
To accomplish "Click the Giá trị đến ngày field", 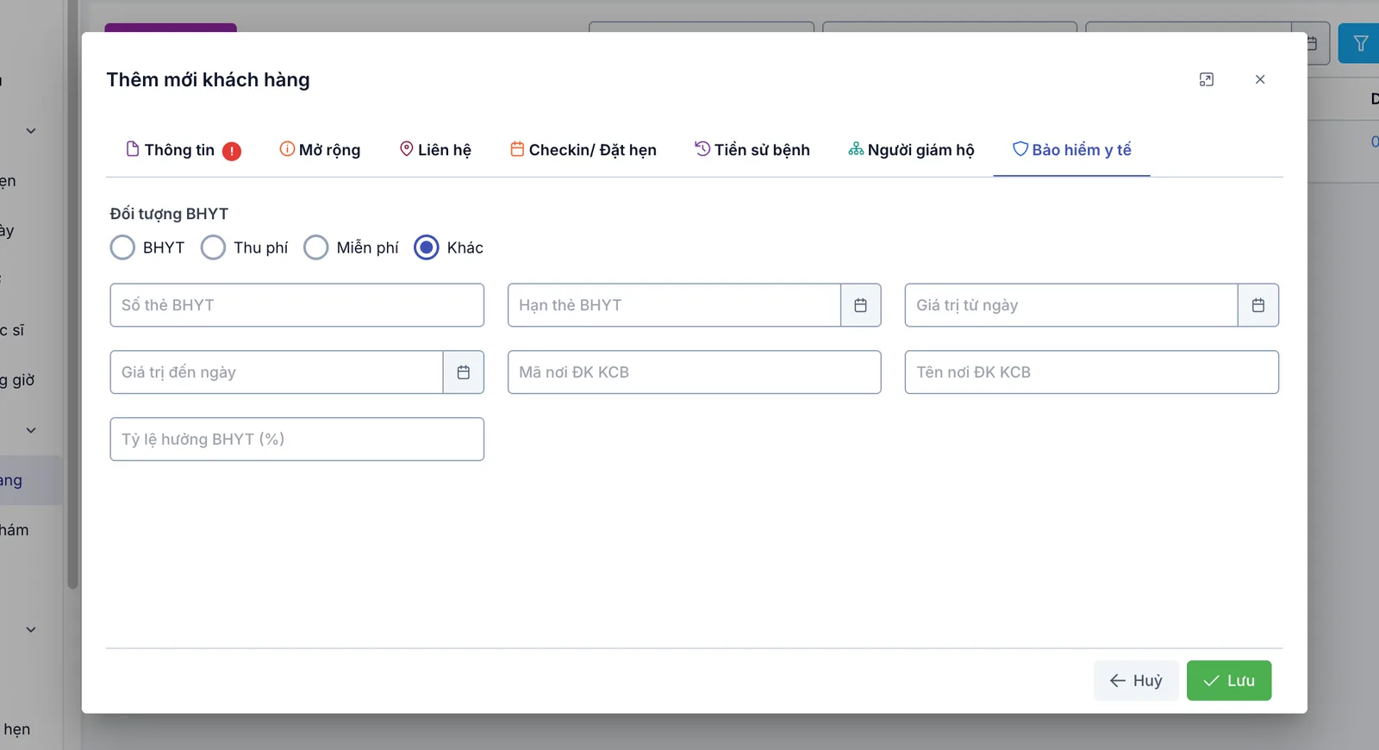I will (277, 372).
